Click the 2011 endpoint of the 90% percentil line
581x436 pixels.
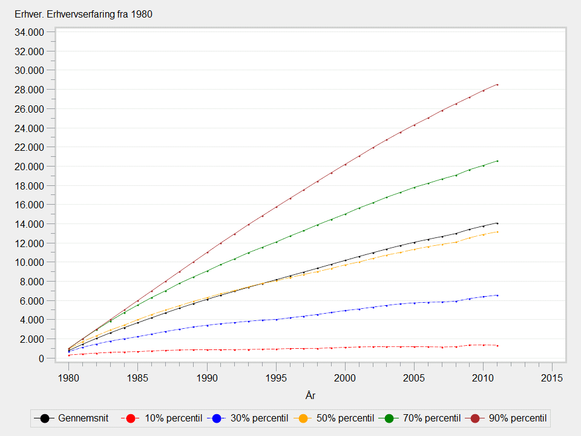tap(497, 85)
